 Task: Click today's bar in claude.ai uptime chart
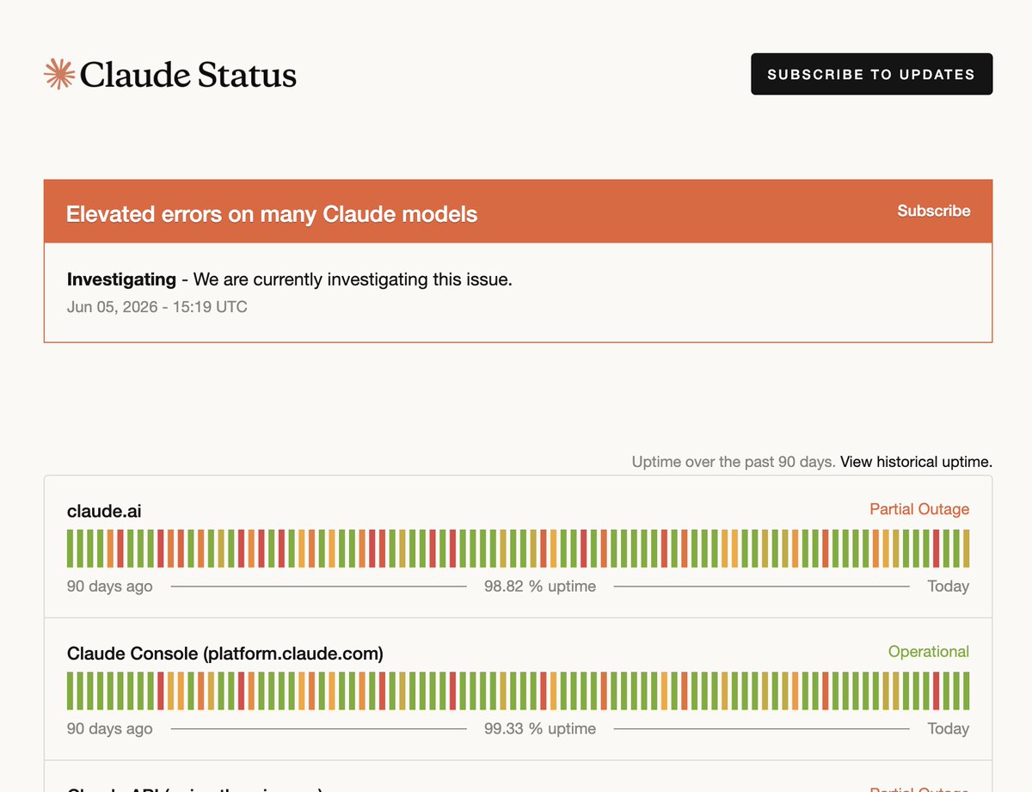pyautogui.click(x=966, y=549)
